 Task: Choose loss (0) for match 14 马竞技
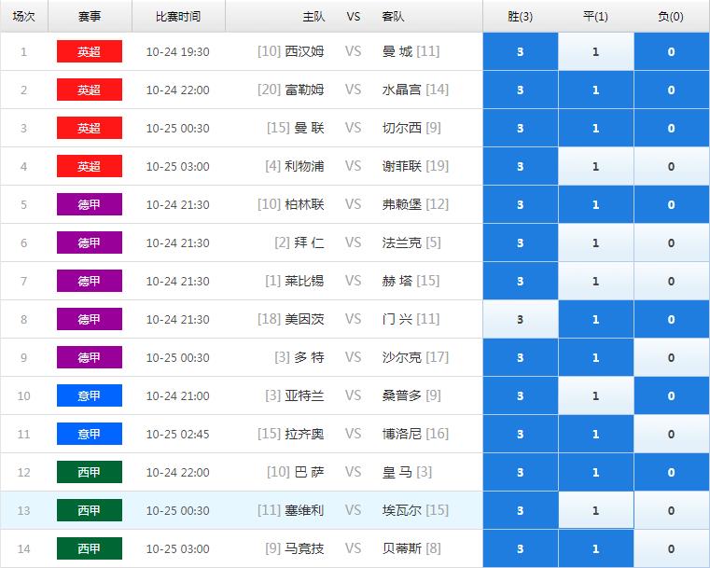(672, 548)
